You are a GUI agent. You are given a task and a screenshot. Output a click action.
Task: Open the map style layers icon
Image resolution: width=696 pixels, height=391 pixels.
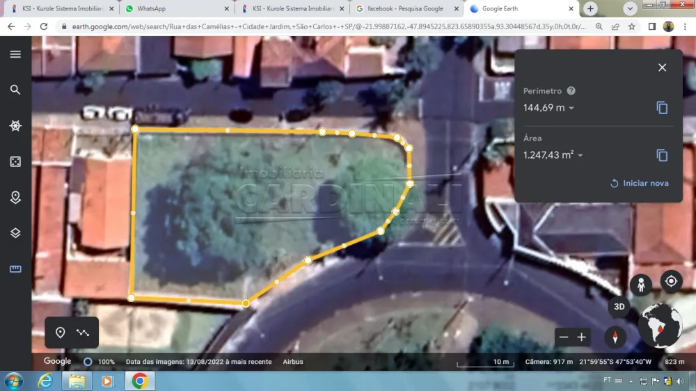coord(15,233)
